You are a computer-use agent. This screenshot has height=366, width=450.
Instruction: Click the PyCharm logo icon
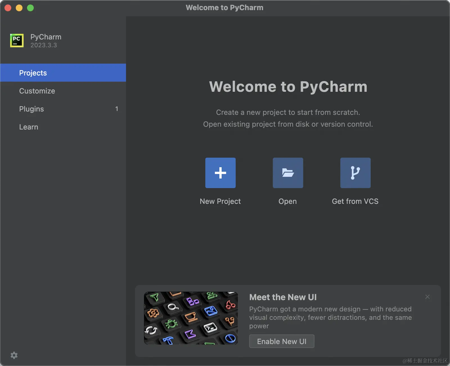pyautogui.click(x=17, y=41)
